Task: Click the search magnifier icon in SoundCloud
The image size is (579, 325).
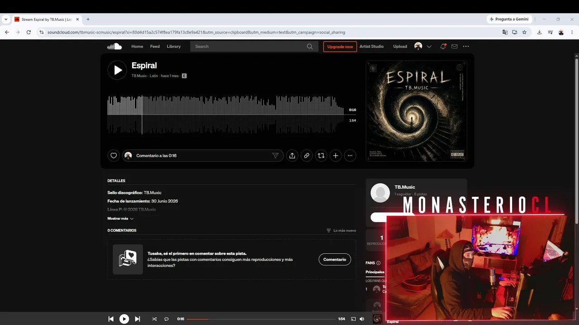Action: [310, 46]
